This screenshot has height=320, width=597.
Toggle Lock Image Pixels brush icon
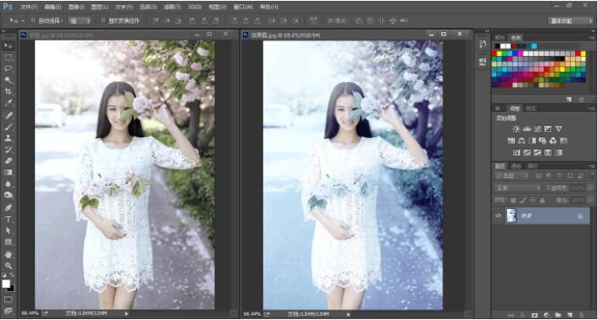(x=523, y=200)
